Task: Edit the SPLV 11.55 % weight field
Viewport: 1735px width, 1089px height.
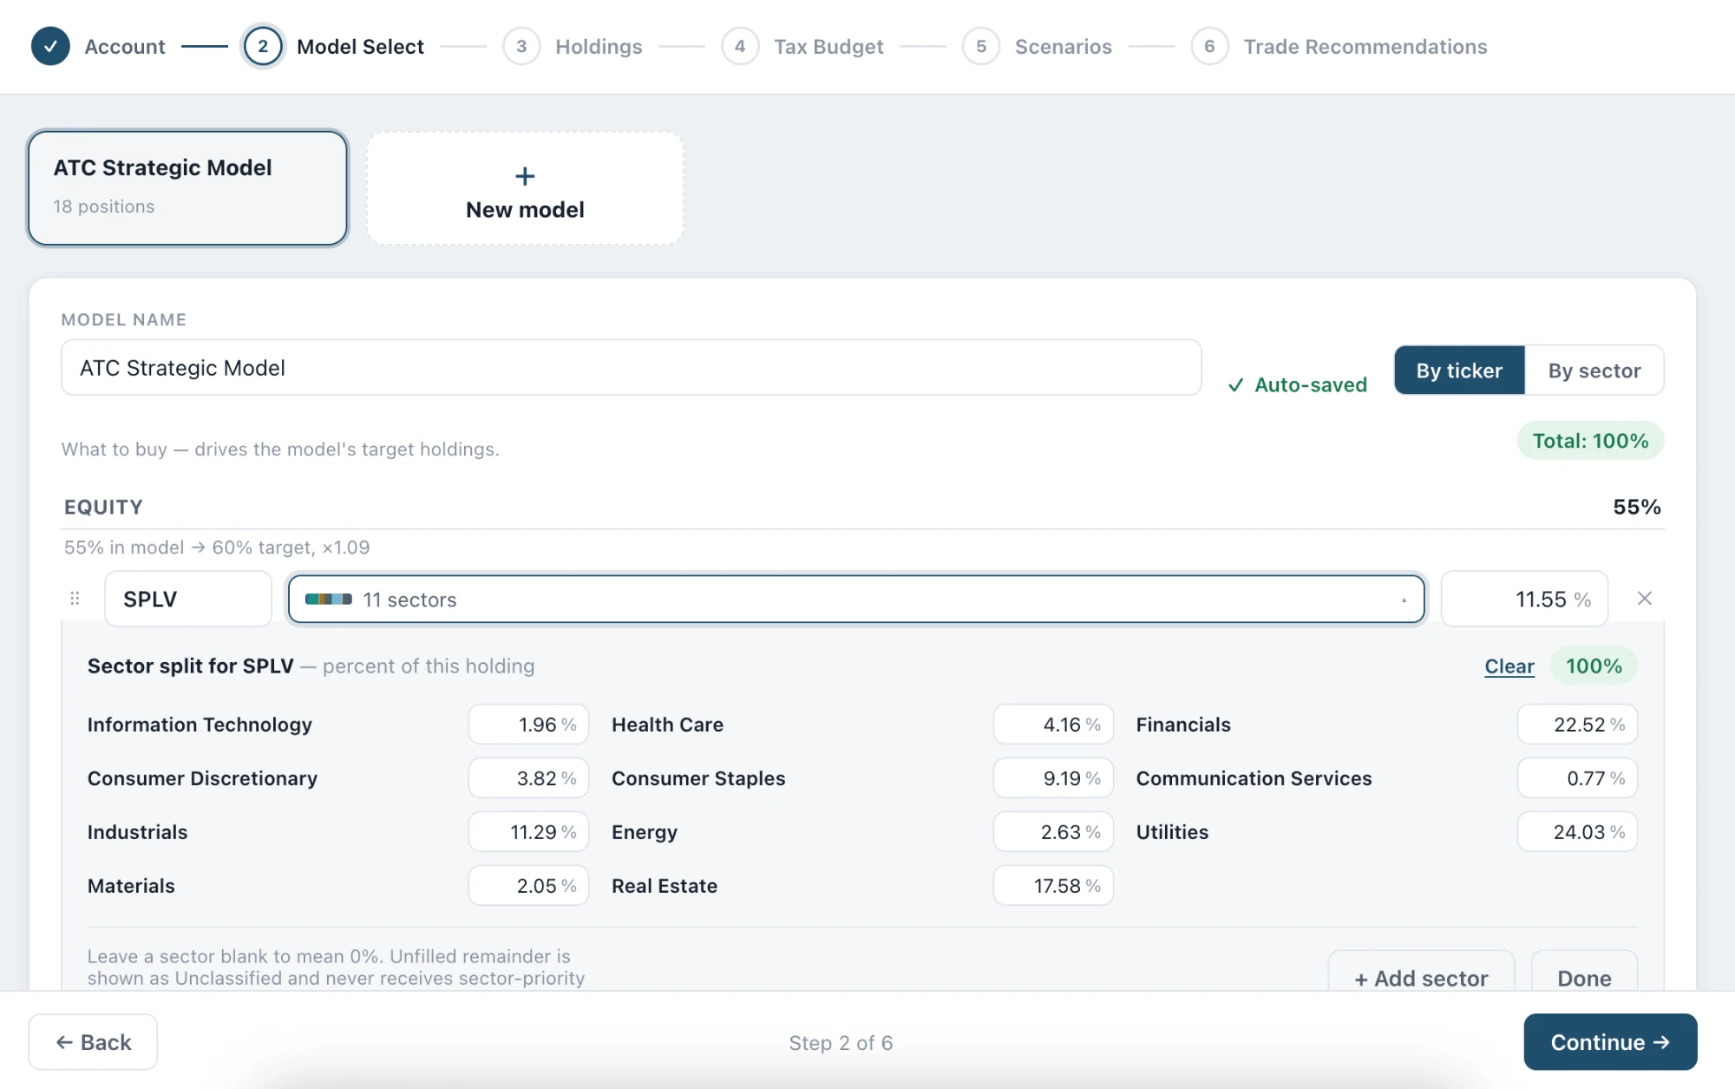Action: coord(1524,599)
